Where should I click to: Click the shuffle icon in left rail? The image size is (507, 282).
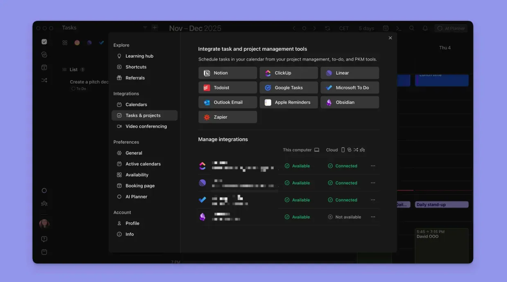44,80
